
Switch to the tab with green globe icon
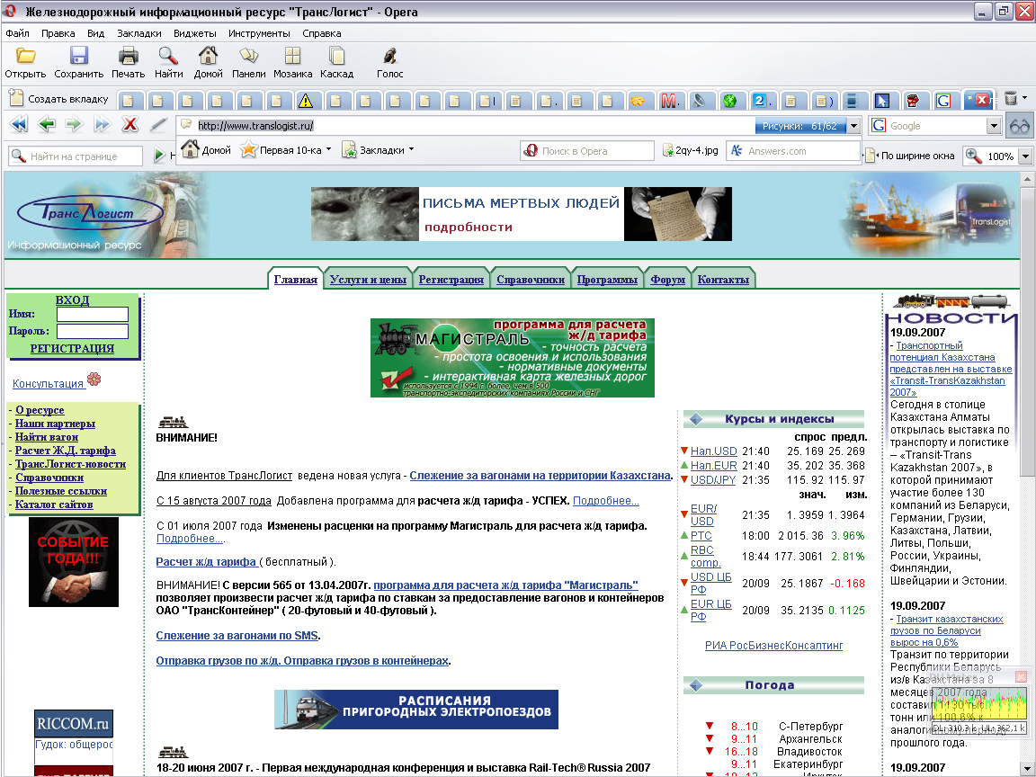click(x=729, y=101)
